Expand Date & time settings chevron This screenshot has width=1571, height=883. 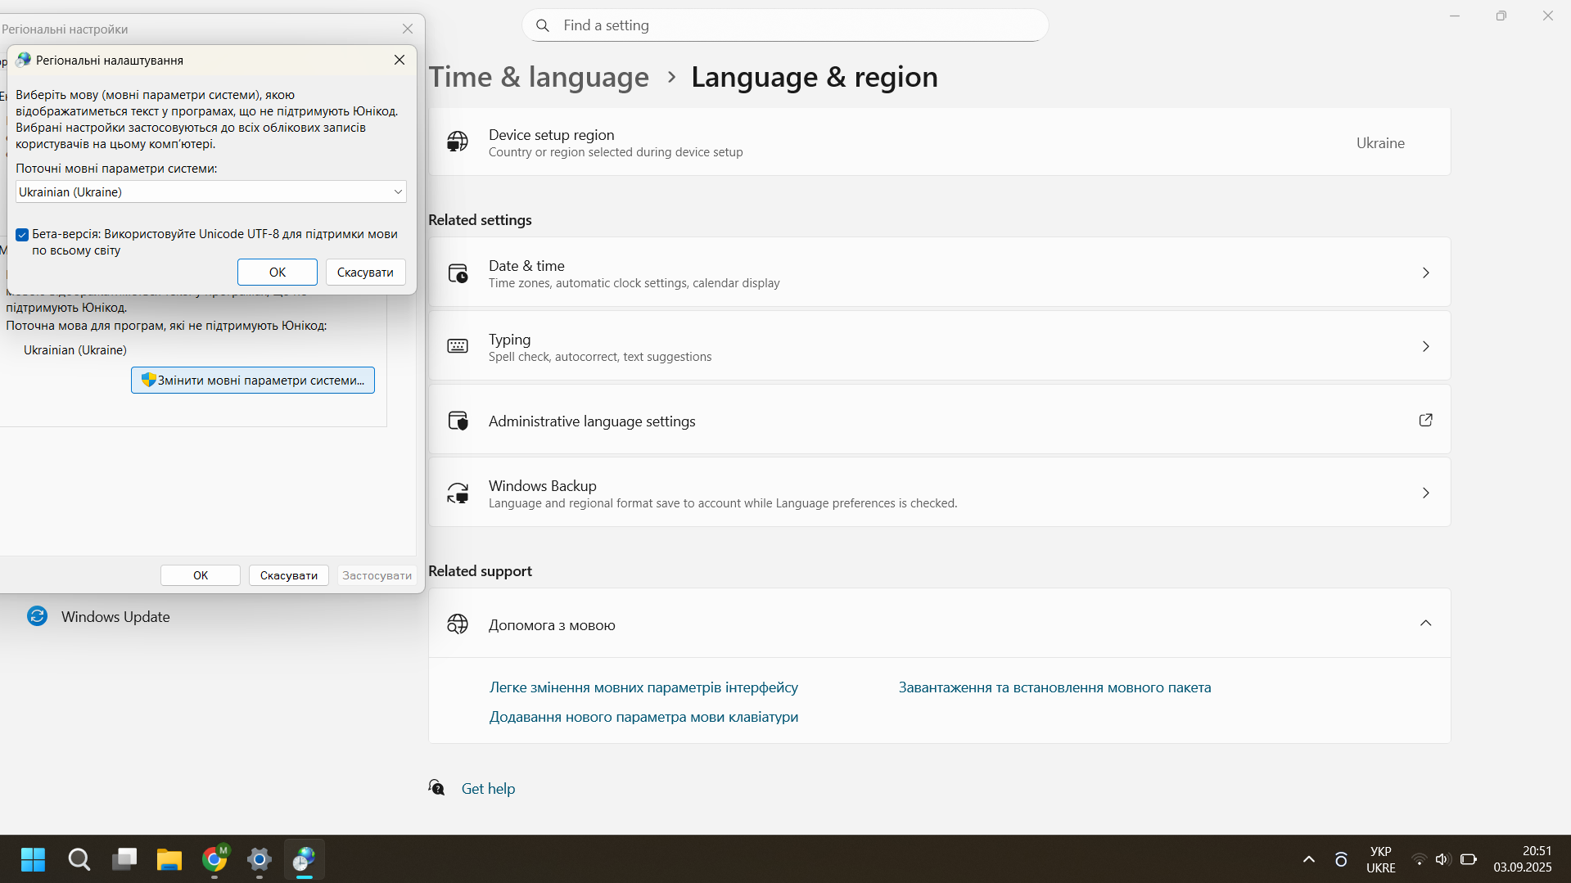pos(1425,273)
